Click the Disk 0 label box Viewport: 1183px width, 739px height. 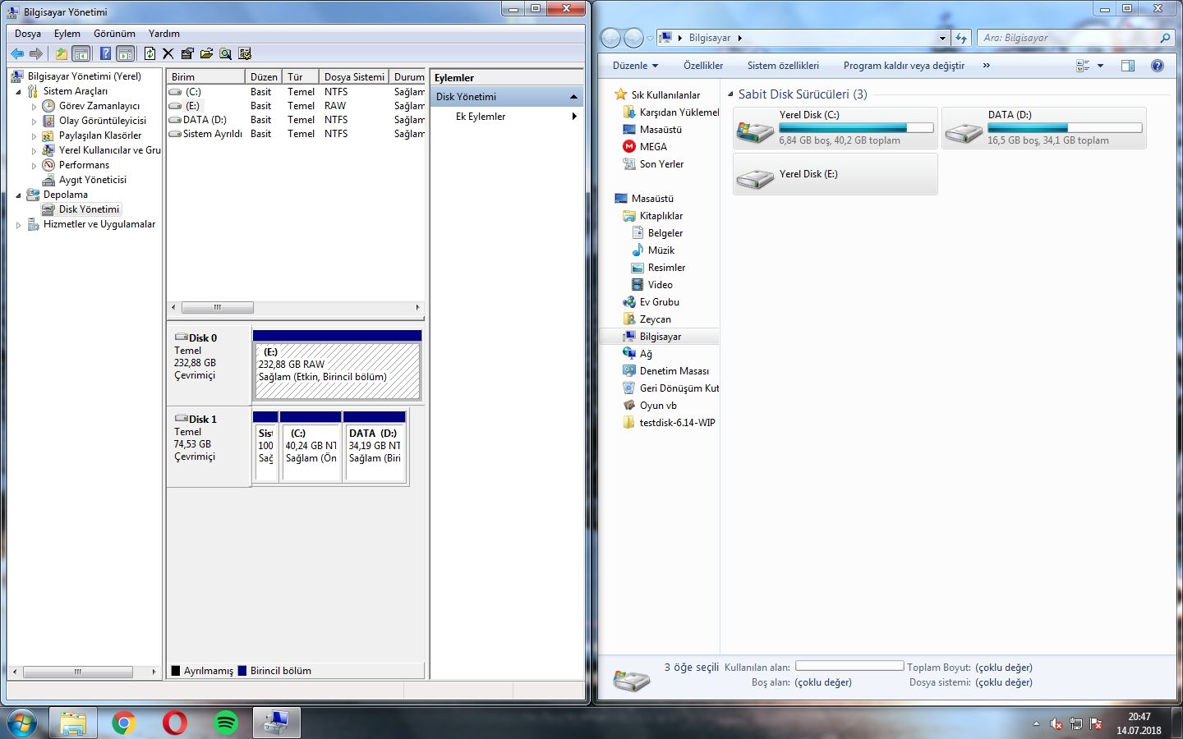click(x=209, y=365)
